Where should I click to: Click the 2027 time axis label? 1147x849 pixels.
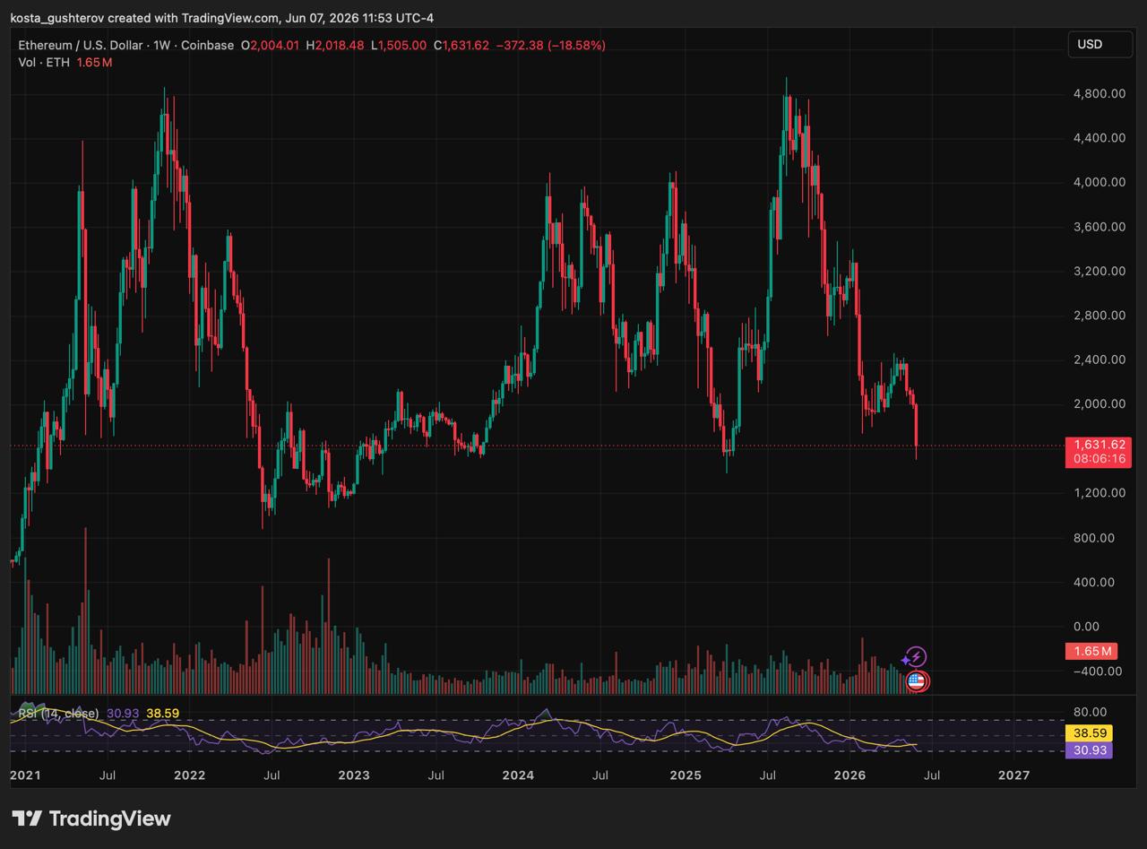1013,775
